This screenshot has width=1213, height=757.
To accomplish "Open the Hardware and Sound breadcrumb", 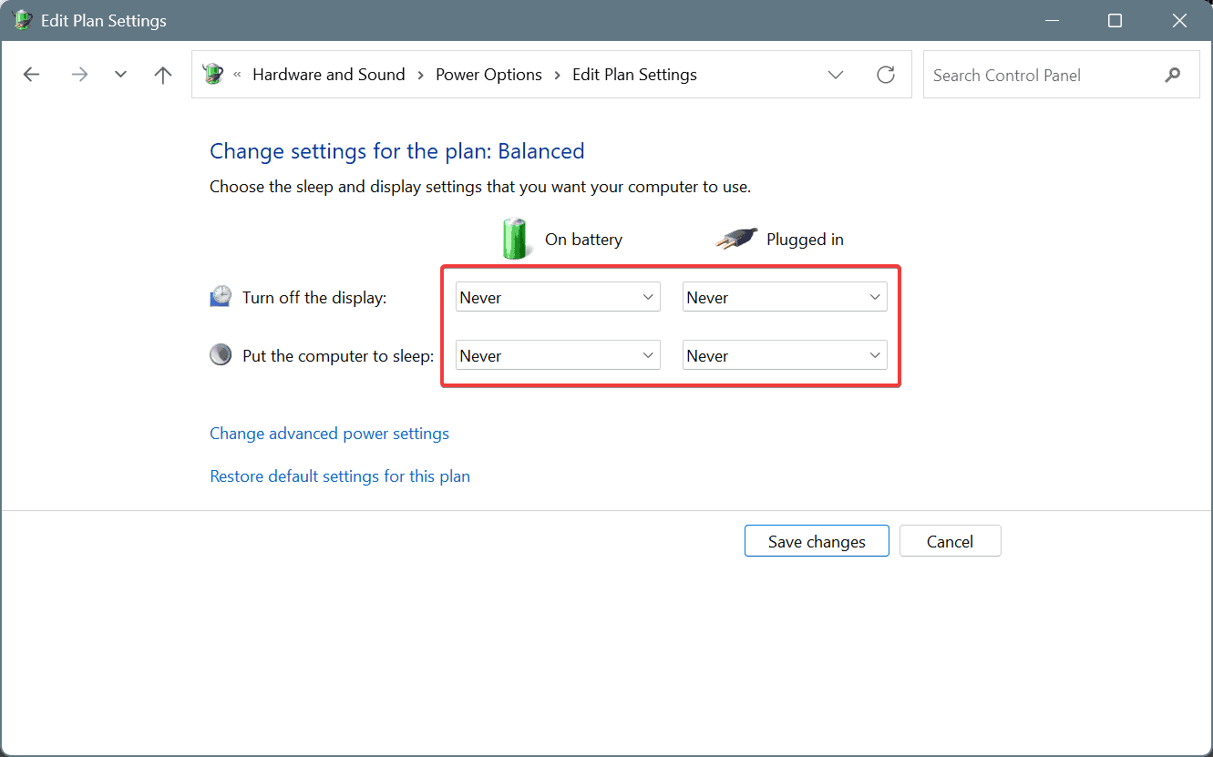I will click(x=329, y=75).
